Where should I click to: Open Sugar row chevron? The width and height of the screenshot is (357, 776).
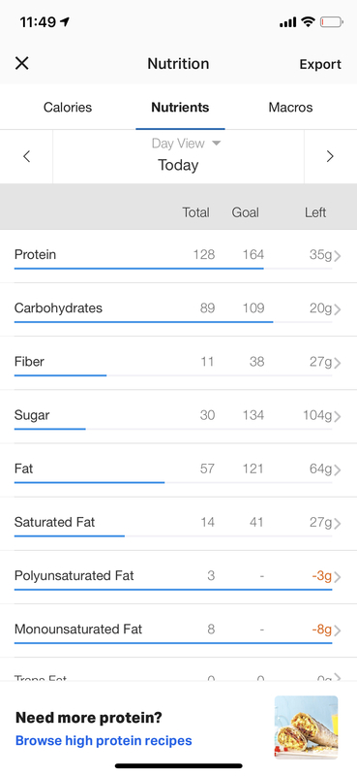tap(338, 416)
